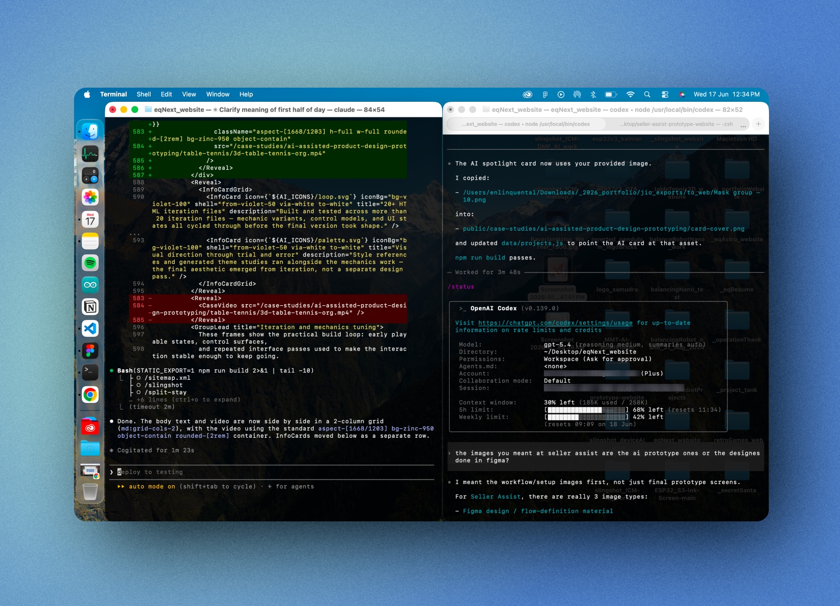The image size is (840, 606).
Task: Launch Activity Monitor from the Dock
Action: tap(90, 154)
